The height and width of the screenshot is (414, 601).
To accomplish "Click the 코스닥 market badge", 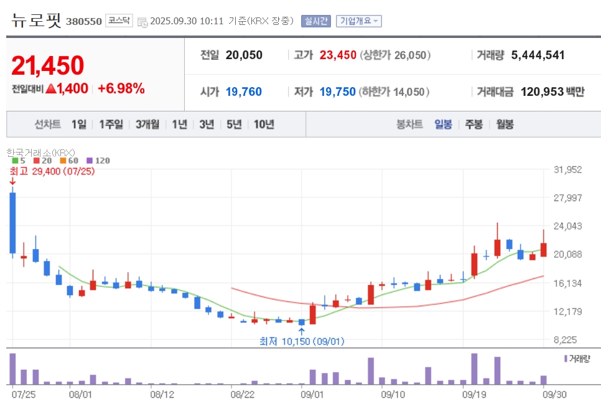I will 119,21.
